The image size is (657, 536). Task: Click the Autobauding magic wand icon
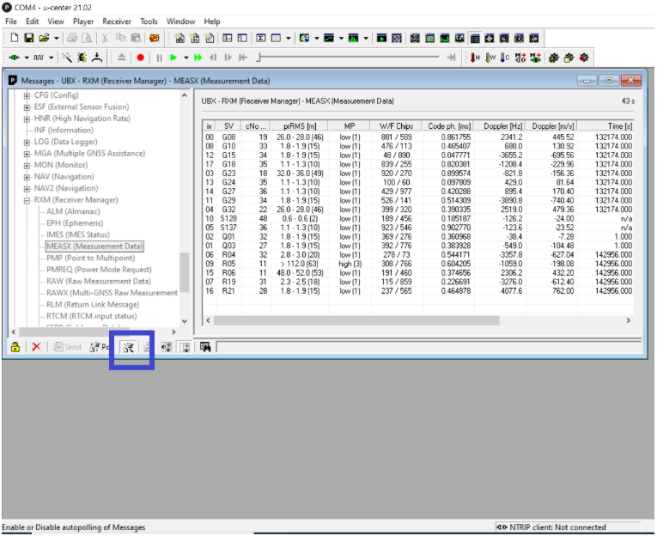pyautogui.click(x=67, y=58)
